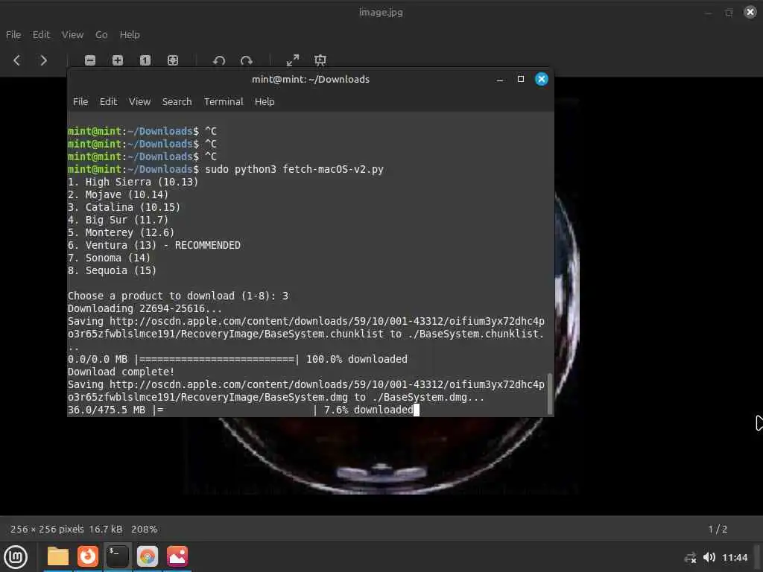Start the slideshow in image viewer
Viewport: 763px width, 572px height.
click(x=320, y=60)
